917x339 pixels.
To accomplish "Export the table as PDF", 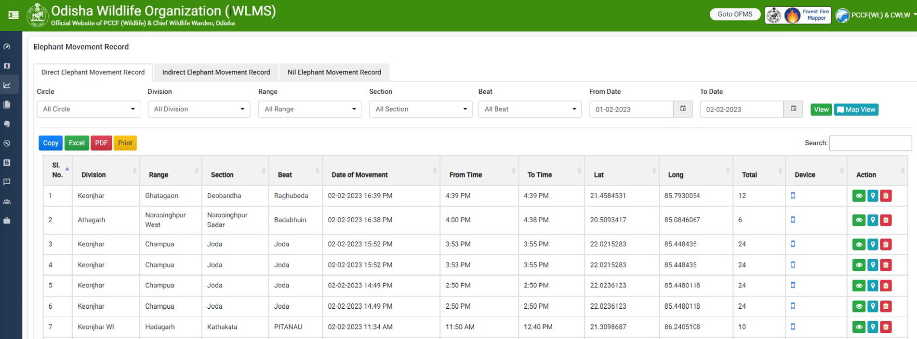I will tap(101, 143).
